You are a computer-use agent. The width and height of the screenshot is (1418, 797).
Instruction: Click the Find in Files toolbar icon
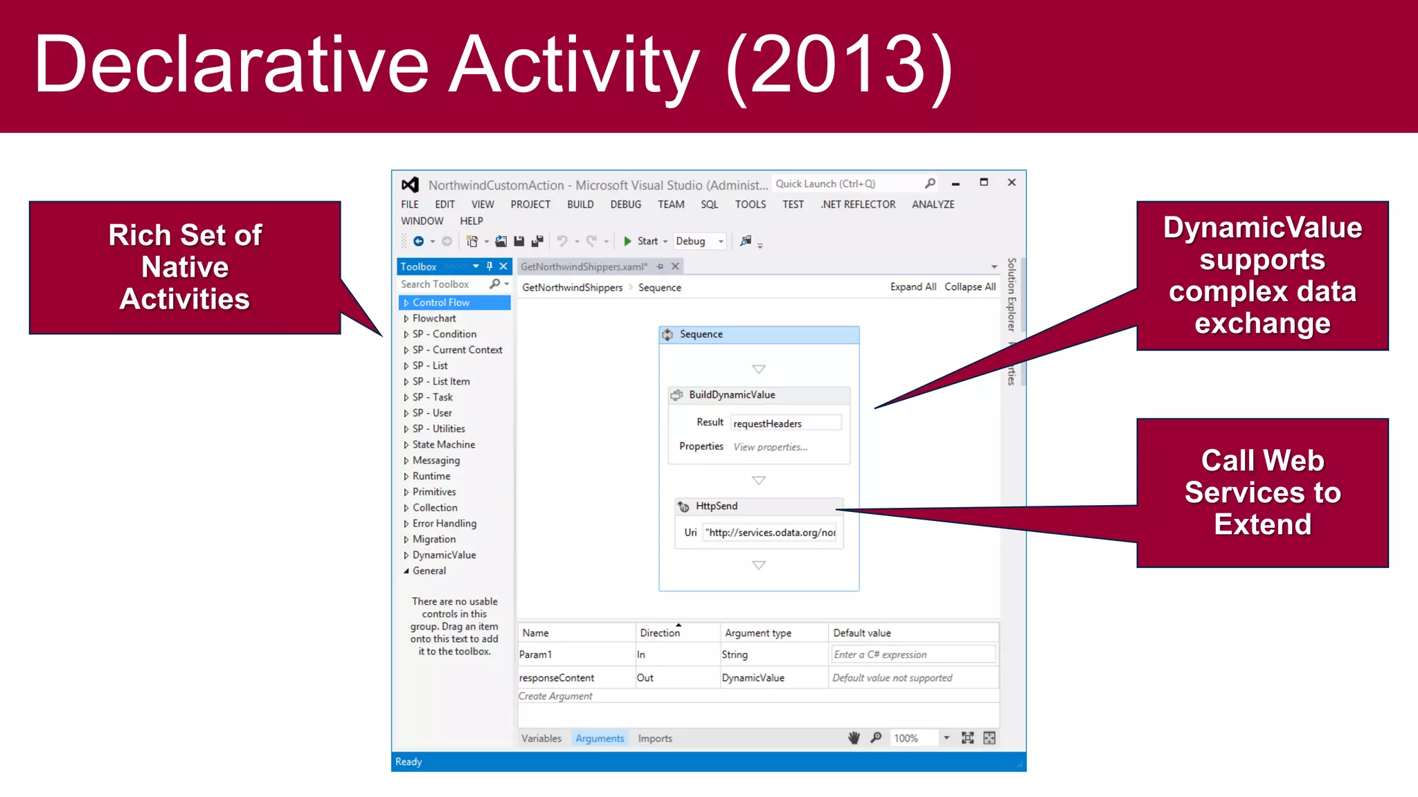pos(746,241)
